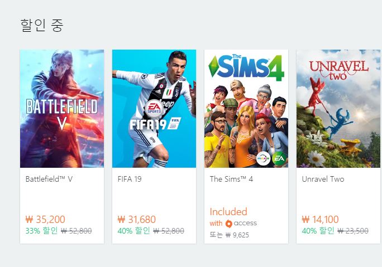Open the Battlefield V cover art
382x267 pixels.
61,109
